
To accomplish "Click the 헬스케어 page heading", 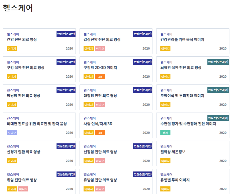I will coord(18,8).
